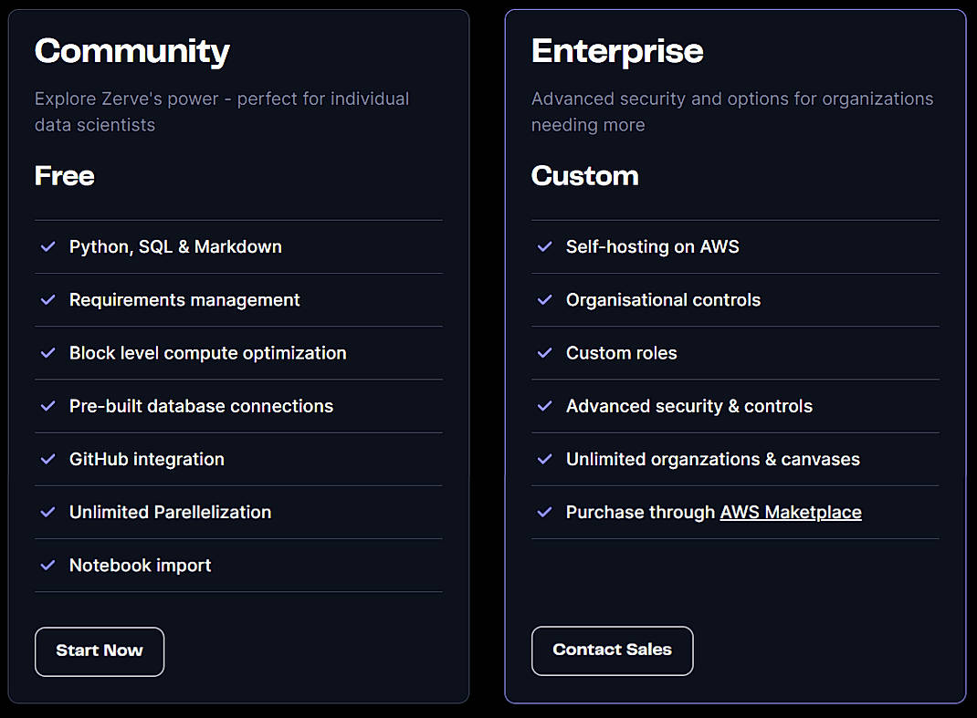Click the check icon beside Notebook import
Image resolution: width=977 pixels, height=718 pixels.
pyautogui.click(x=48, y=566)
